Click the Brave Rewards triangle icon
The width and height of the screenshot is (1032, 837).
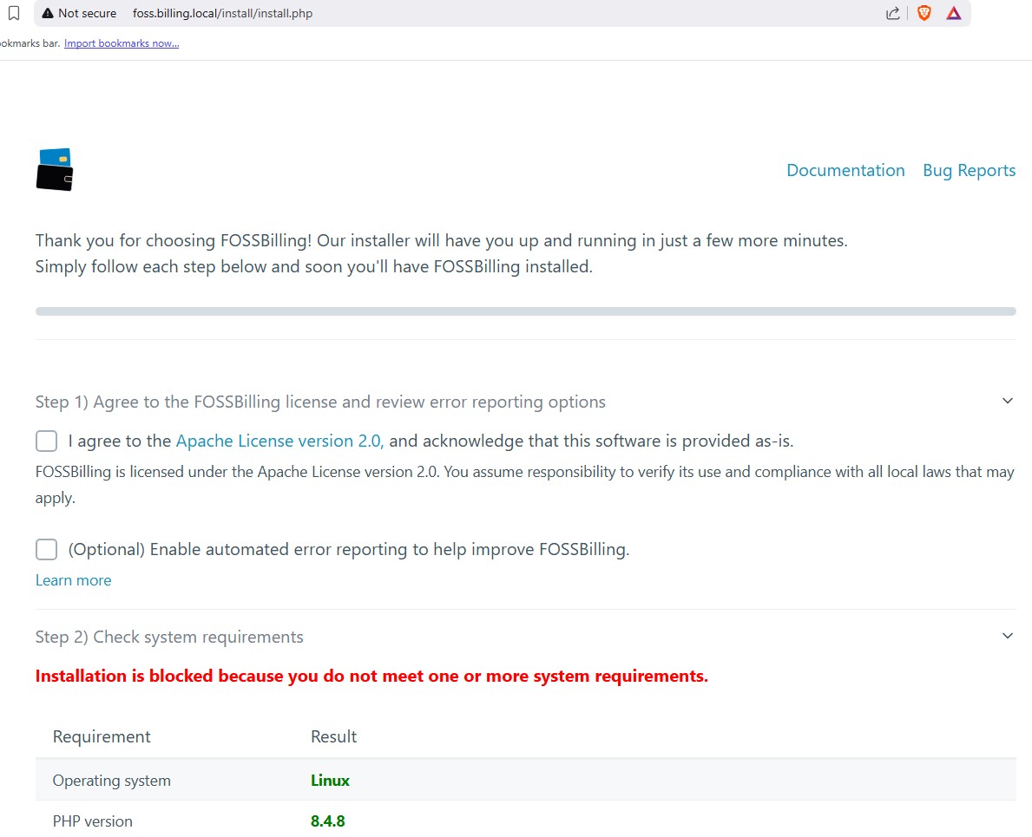954,13
